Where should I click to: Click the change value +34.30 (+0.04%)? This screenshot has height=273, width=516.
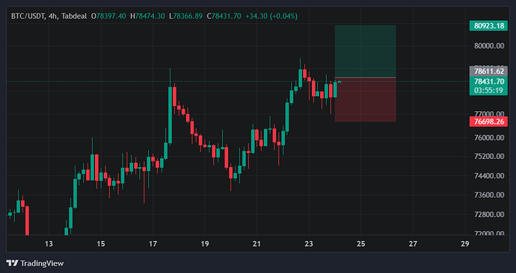[271, 16]
